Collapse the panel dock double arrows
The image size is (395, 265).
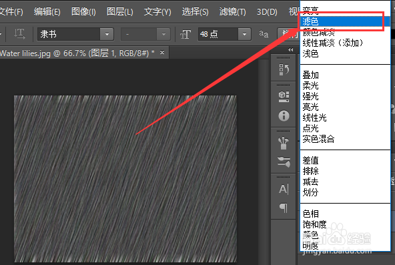point(290,50)
